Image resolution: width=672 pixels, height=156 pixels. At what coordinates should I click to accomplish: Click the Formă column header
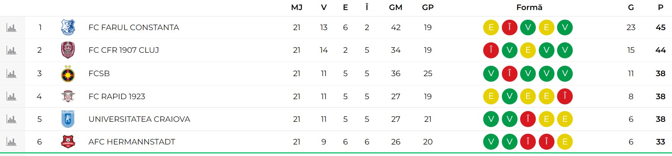click(529, 7)
